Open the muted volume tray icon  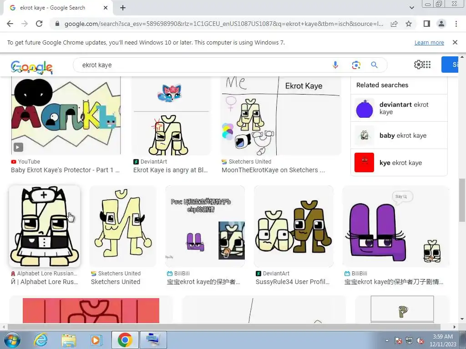[420, 340]
